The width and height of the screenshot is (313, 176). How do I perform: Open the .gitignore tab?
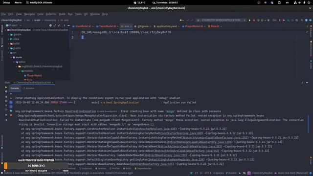pyautogui.click(x=142, y=26)
